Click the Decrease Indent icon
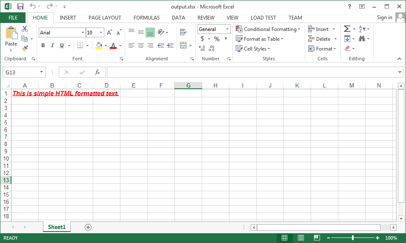The width and height of the screenshot is (406, 243). (161, 45)
